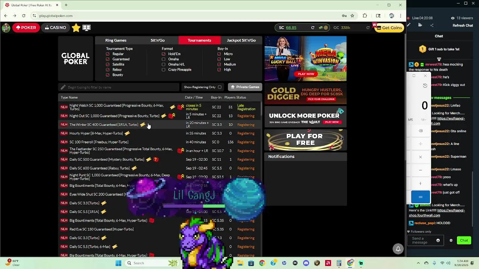Image resolution: width=479 pixels, height=269 pixels.
Task: Open the CASINO section
Action: click(x=55, y=28)
